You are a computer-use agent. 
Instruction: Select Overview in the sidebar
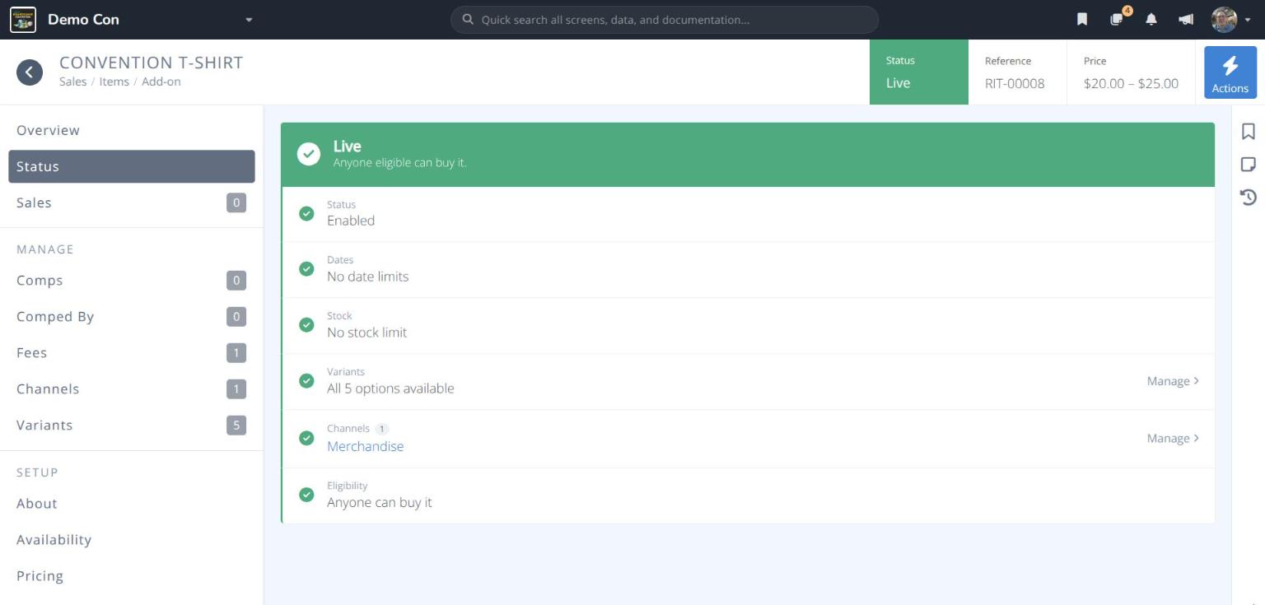tap(132, 130)
